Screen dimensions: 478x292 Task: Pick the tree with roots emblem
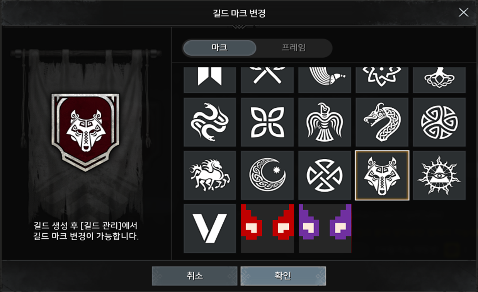[x=439, y=80]
